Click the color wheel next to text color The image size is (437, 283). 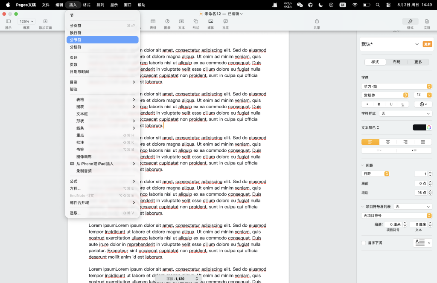(x=429, y=127)
